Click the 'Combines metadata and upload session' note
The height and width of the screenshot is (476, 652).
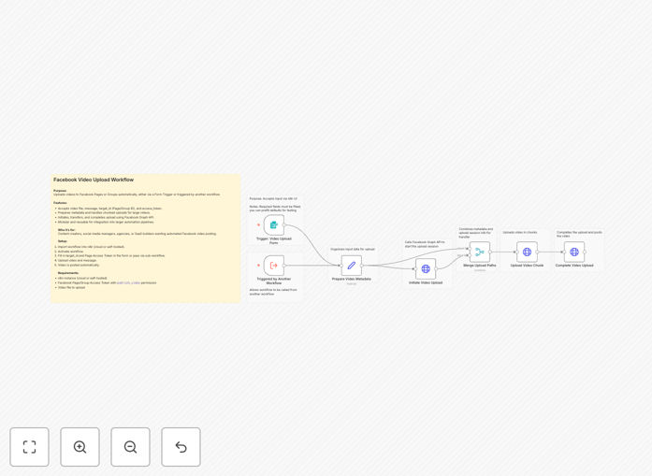(476, 233)
